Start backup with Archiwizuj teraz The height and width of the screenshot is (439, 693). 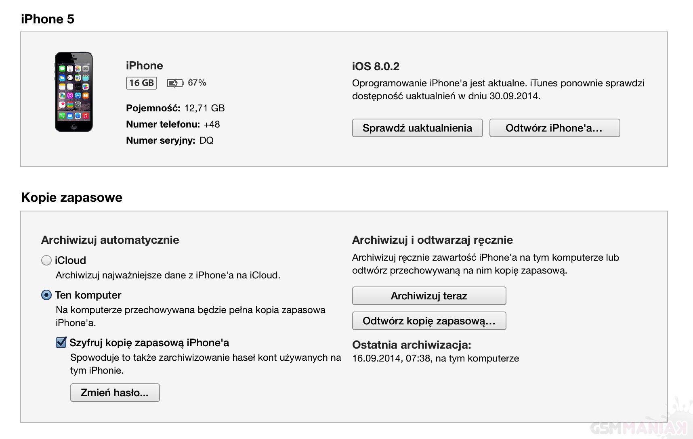[x=429, y=296]
